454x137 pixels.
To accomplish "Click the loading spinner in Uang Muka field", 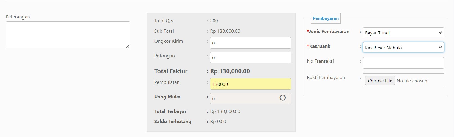I will (283, 97).
